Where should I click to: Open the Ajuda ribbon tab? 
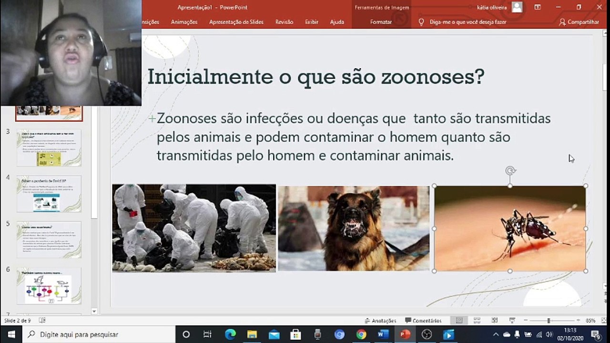click(337, 22)
